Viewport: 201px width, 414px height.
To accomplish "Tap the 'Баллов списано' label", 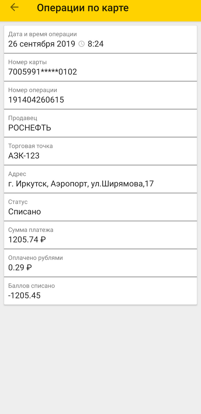I will point(32,286).
